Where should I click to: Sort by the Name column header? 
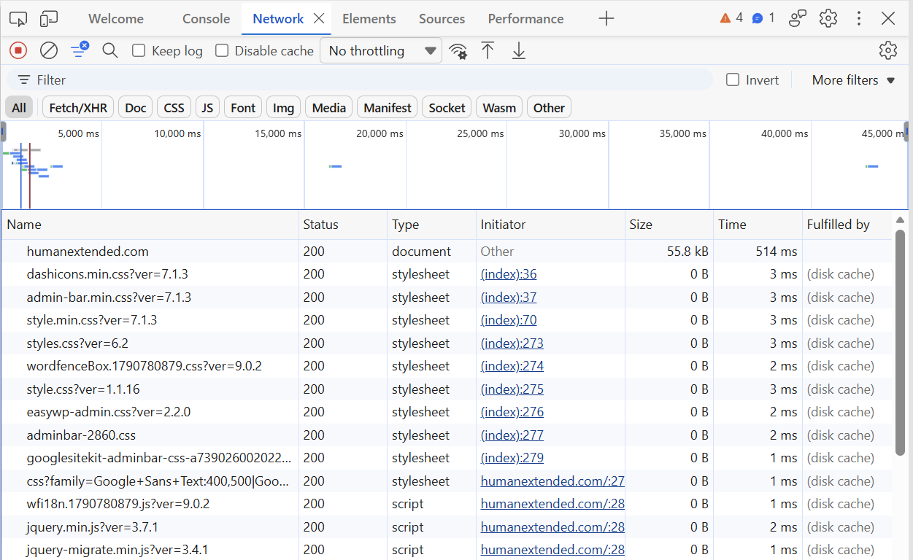[150, 225]
